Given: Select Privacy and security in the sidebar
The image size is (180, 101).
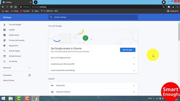Looking at the screenshot, I should (17, 40).
